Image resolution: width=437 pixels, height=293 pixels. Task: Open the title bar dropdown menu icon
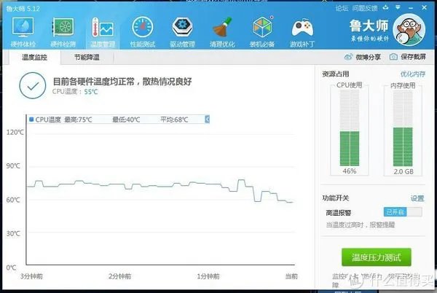tap(398, 7)
